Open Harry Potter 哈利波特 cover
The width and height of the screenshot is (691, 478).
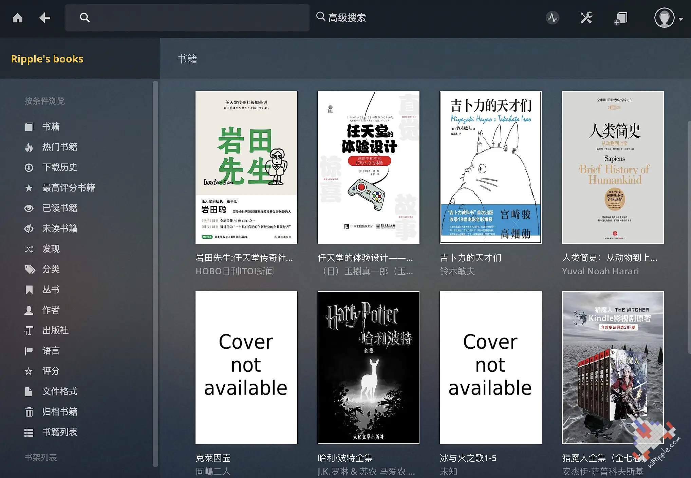[369, 367]
